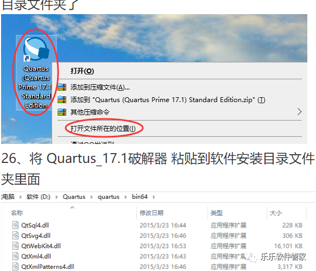316x271 pixels.
Task: Click the 228 KB size cell
Action: pos(293,225)
